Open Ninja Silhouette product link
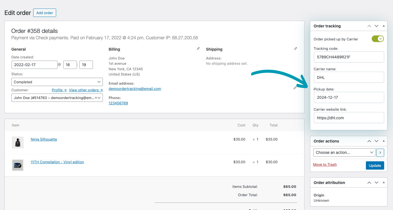 coord(44,139)
